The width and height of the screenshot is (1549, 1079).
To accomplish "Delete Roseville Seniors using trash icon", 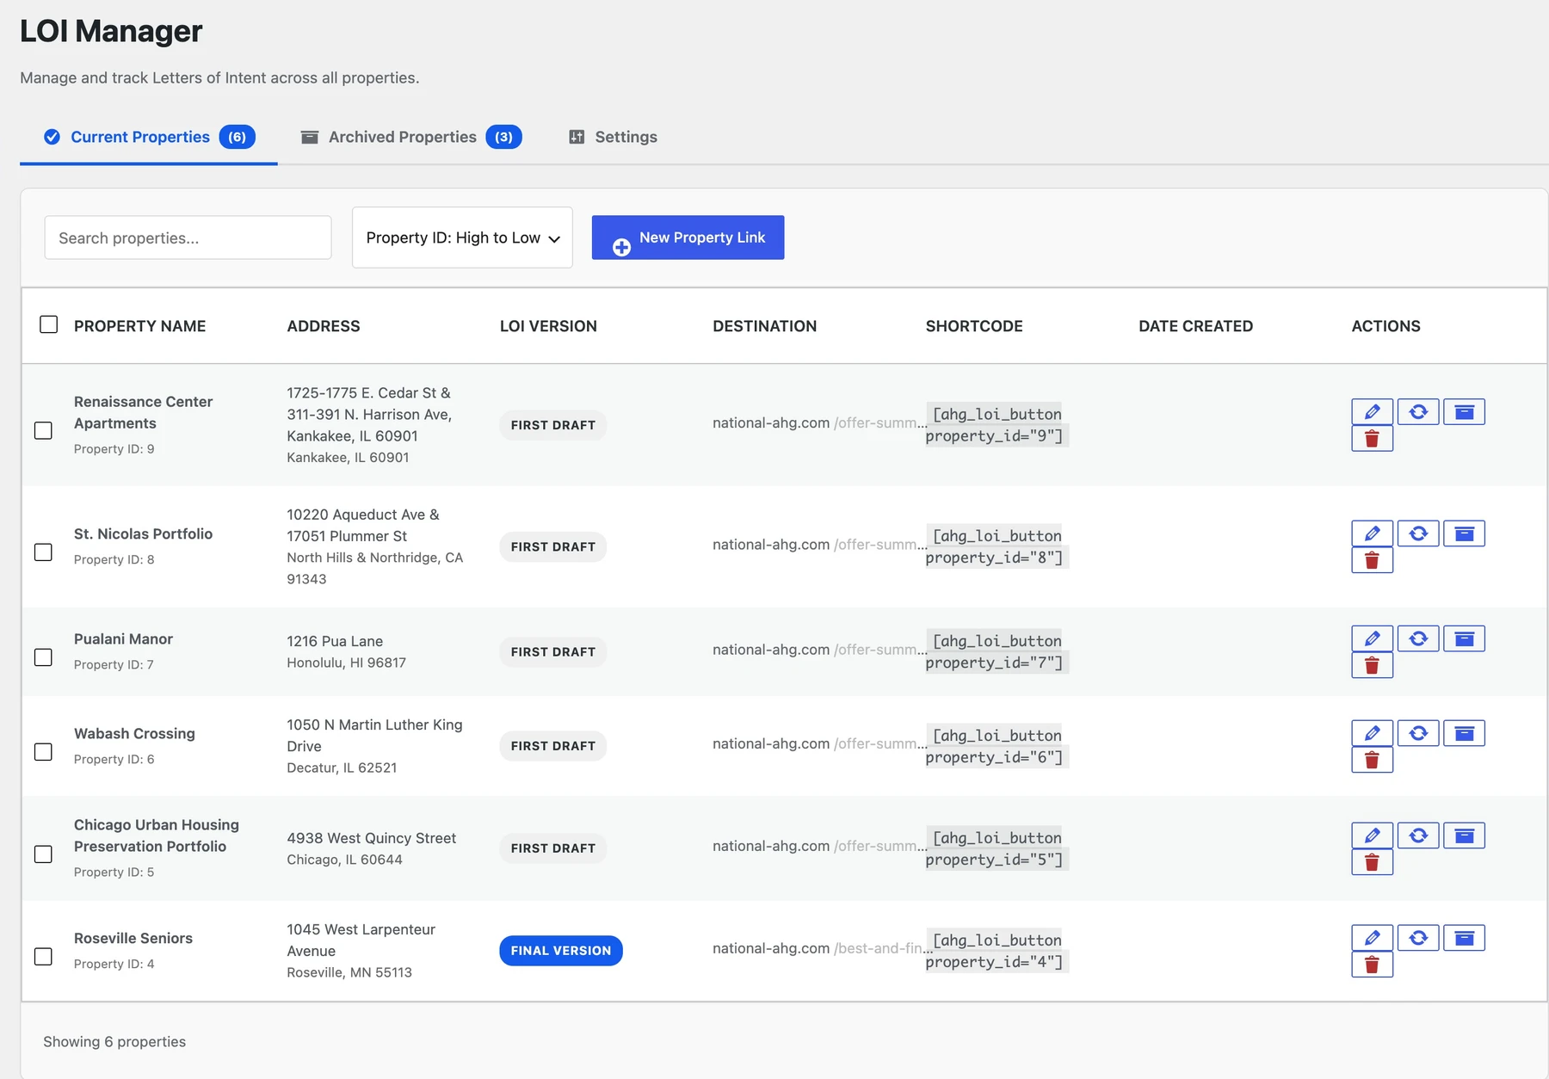I will pyautogui.click(x=1372, y=965).
